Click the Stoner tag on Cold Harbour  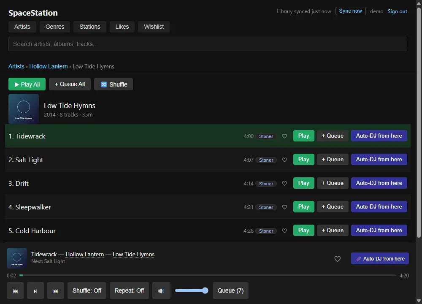point(266,231)
